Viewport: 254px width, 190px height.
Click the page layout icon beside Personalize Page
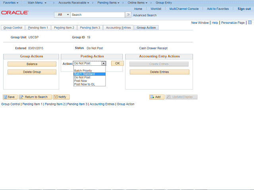(x=250, y=23)
